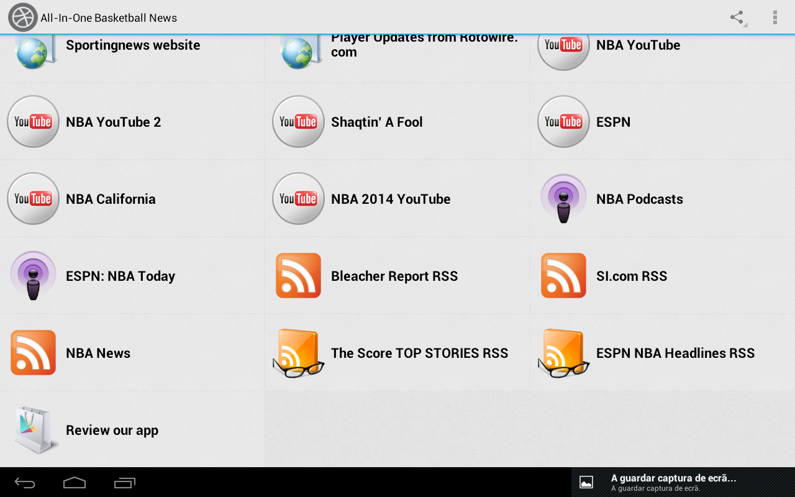795x497 pixels.
Task: Tap the YouTube icon for NBA YouTube 2
Action: click(33, 122)
